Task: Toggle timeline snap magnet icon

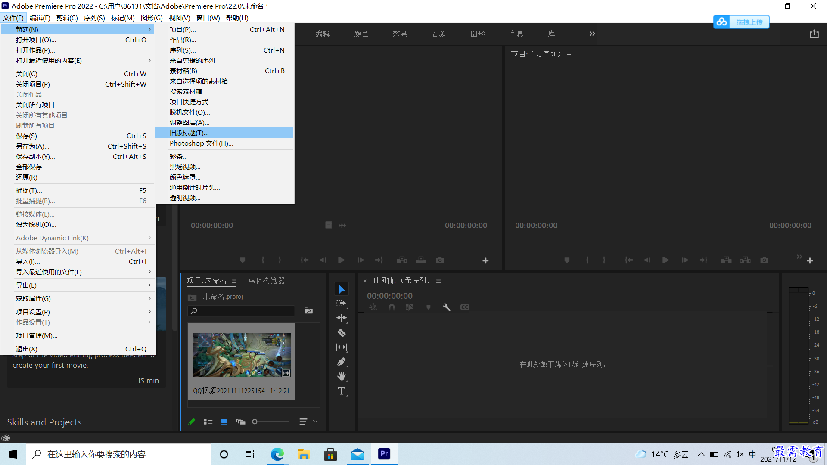Action: click(x=392, y=307)
